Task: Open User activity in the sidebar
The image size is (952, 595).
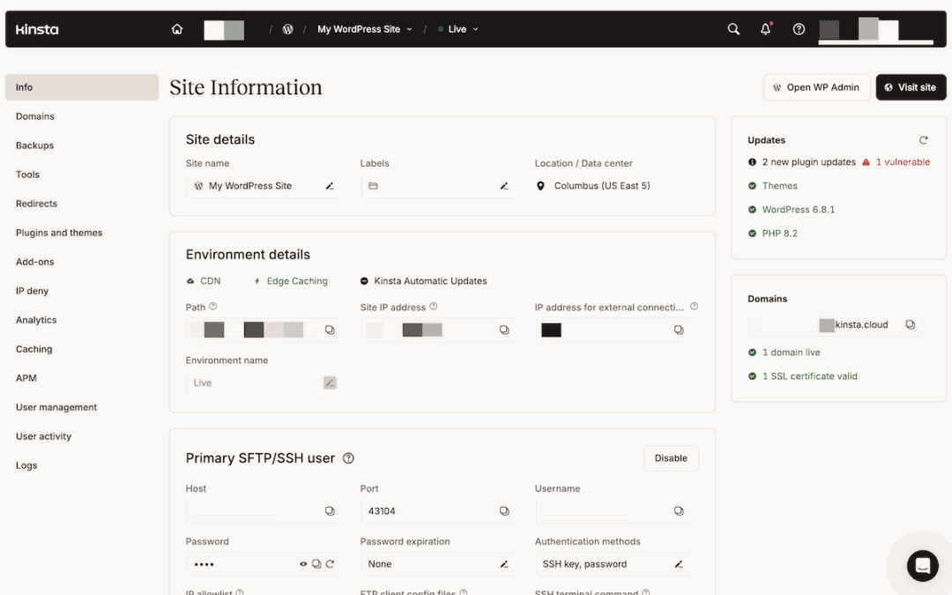Action: 44,436
